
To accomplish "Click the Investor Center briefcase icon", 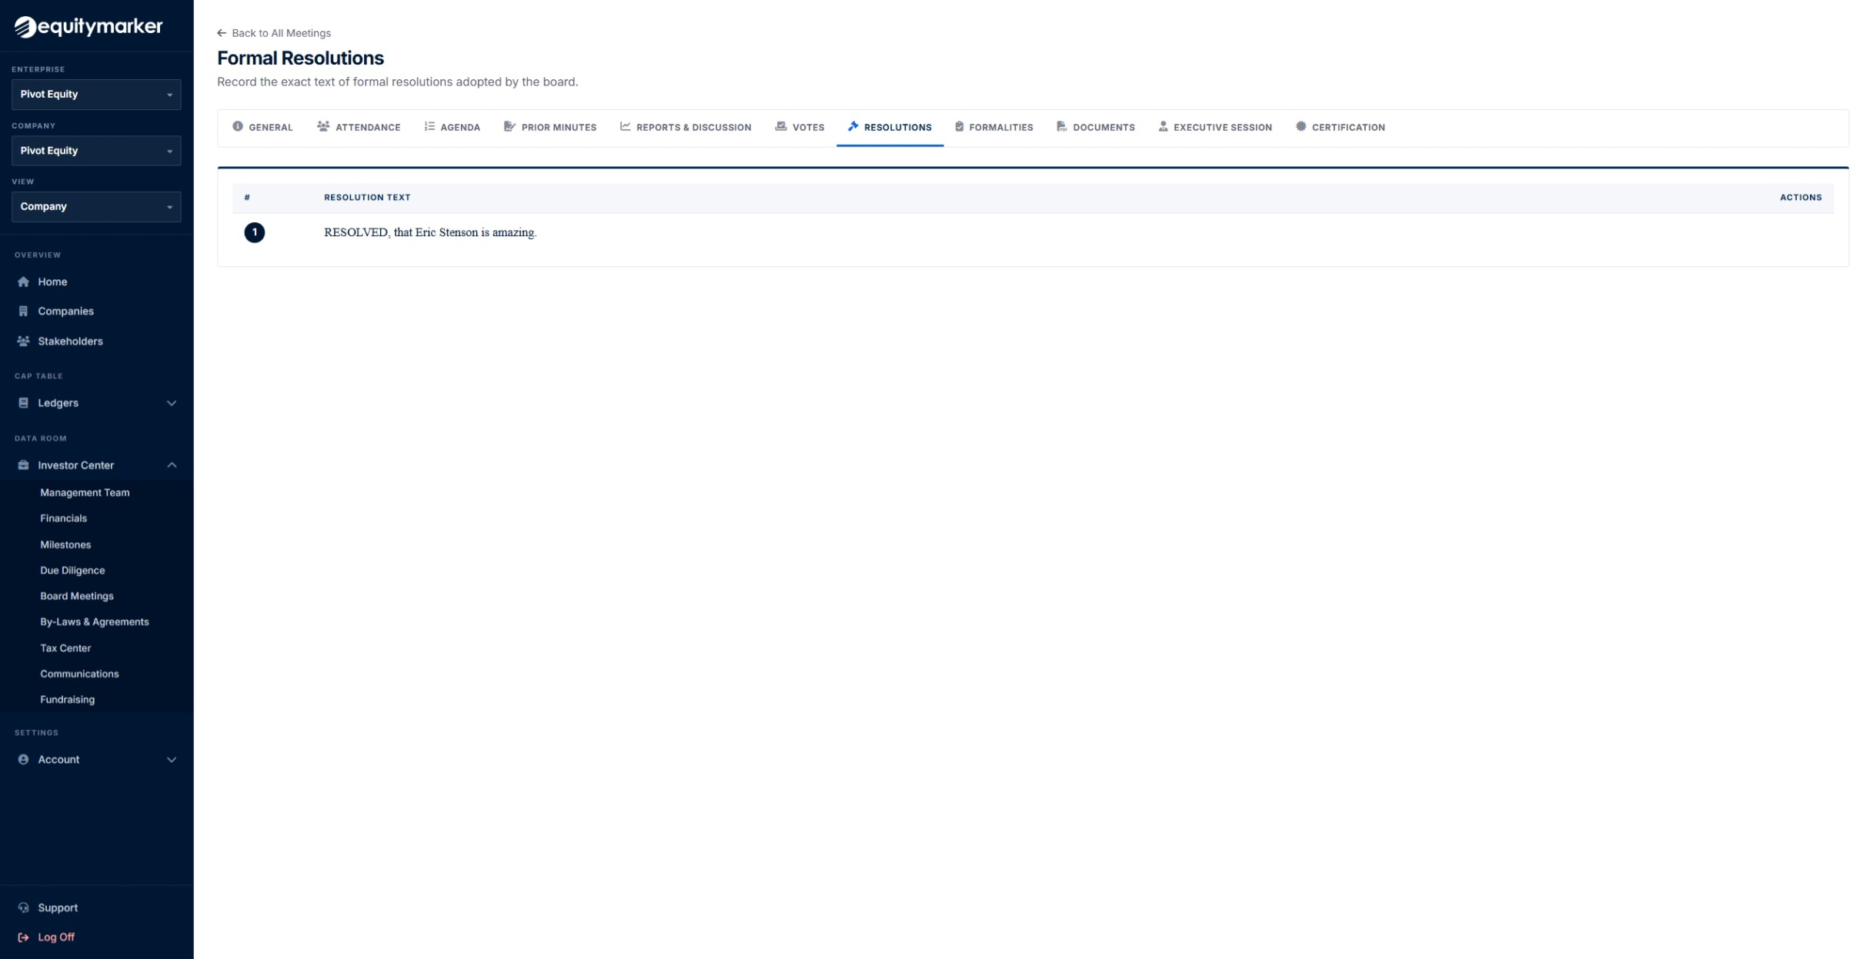I will (x=23, y=465).
